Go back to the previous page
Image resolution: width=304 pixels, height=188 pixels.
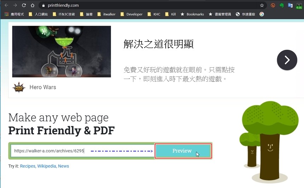point(6,5)
